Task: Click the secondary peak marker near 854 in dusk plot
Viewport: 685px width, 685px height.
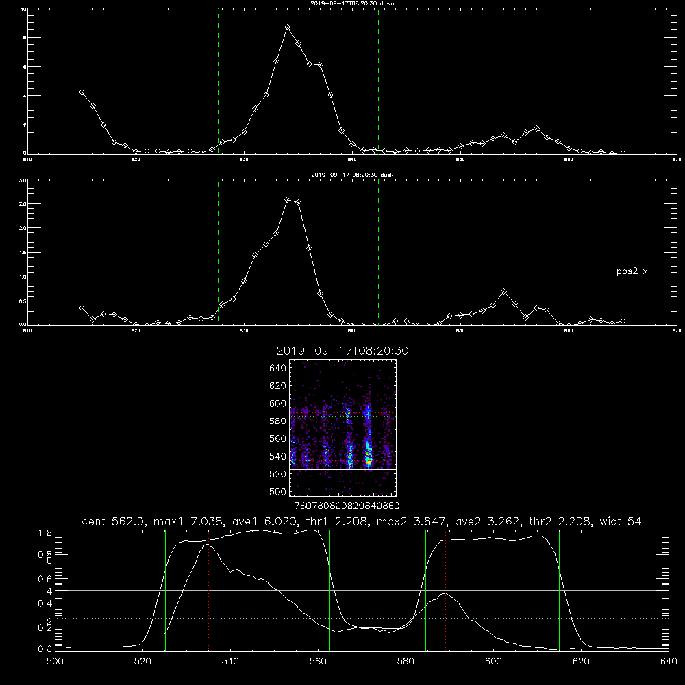Action: click(x=503, y=291)
